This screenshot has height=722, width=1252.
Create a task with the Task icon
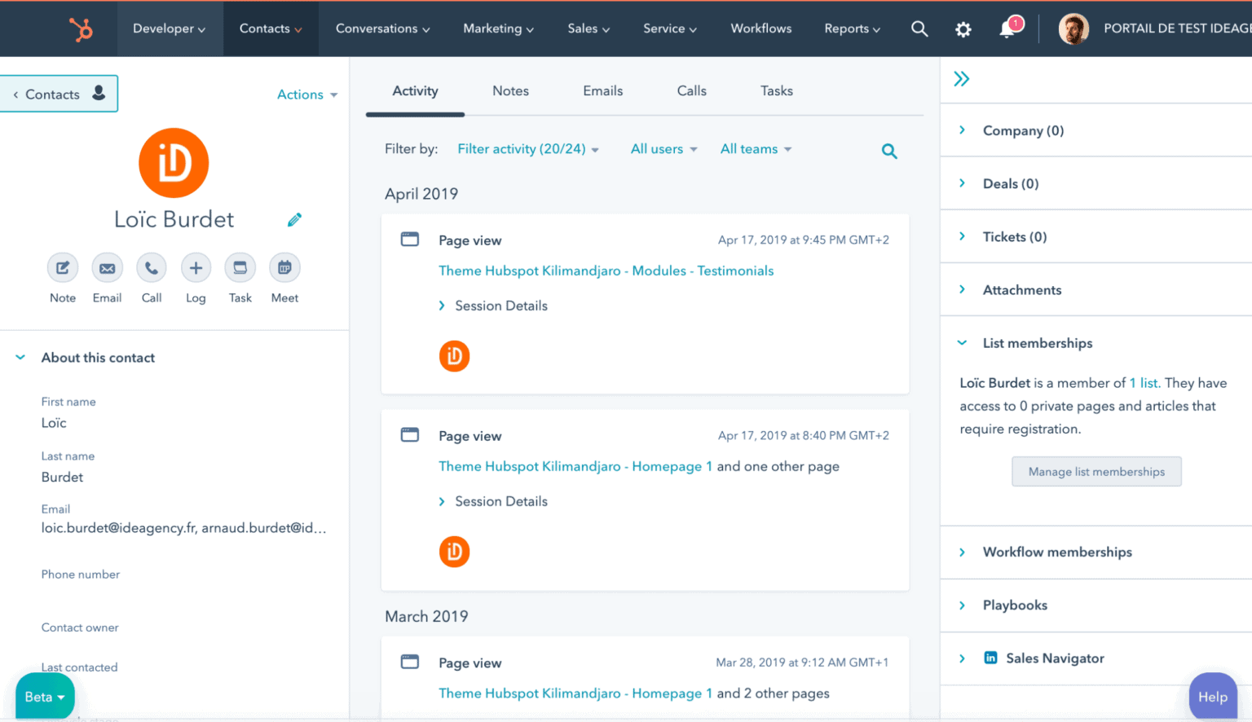tap(240, 268)
